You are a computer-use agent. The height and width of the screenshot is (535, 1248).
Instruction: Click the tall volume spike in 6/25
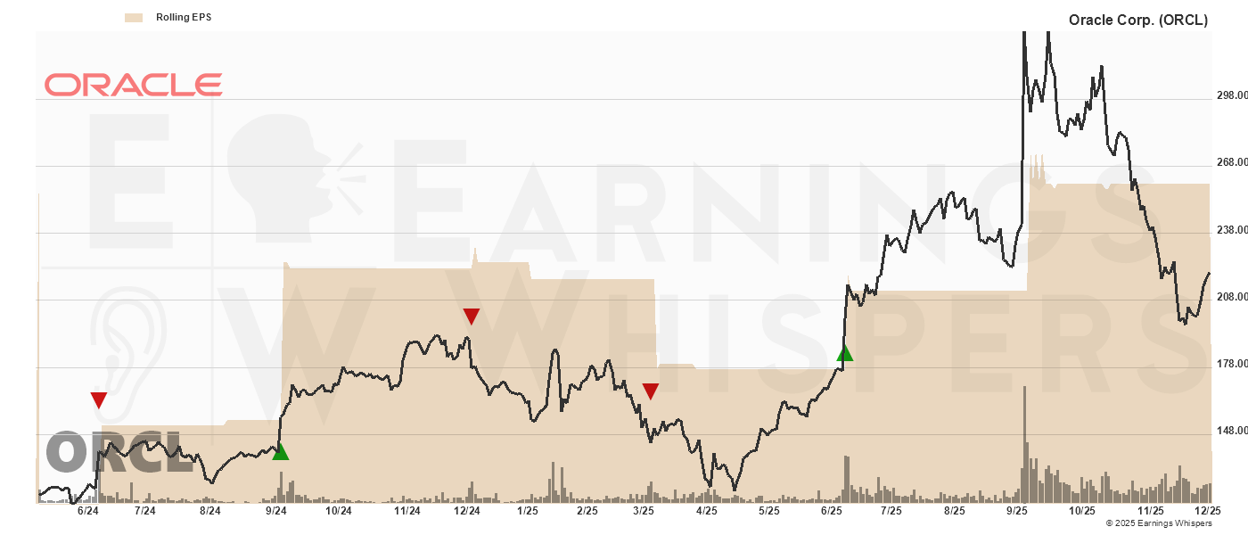(x=847, y=480)
